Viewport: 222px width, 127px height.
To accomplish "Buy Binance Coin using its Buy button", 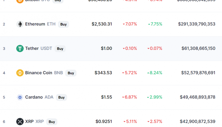I will click(x=71, y=73).
